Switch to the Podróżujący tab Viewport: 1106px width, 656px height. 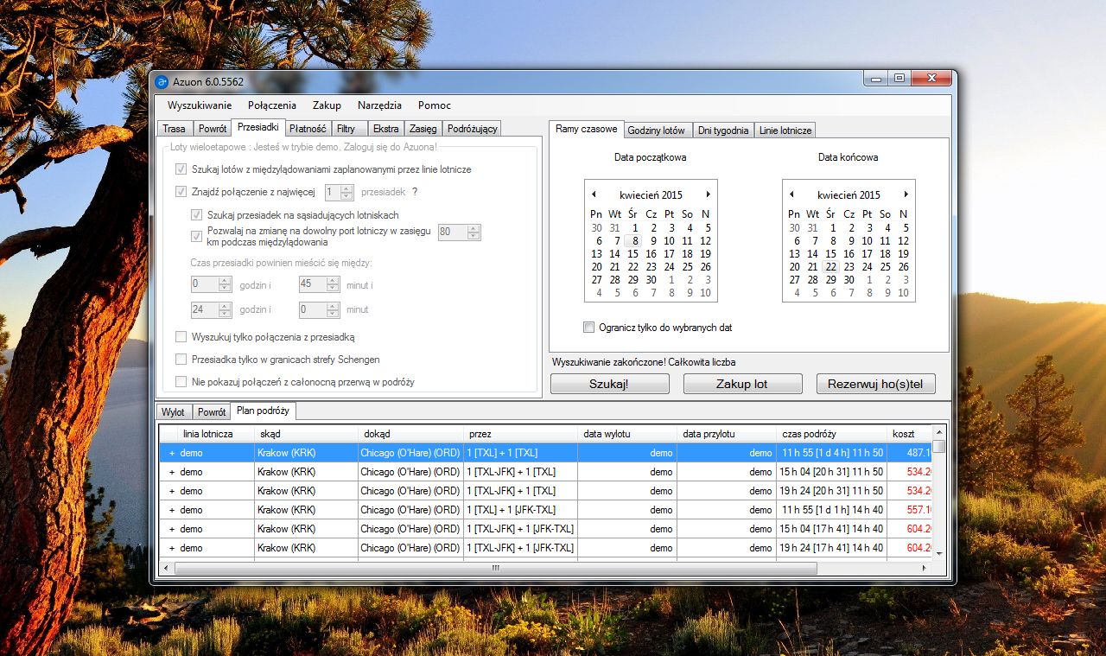472,129
